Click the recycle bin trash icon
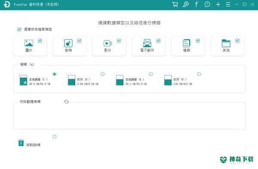This screenshot has height=169, width=258. [x=21, y=143]
